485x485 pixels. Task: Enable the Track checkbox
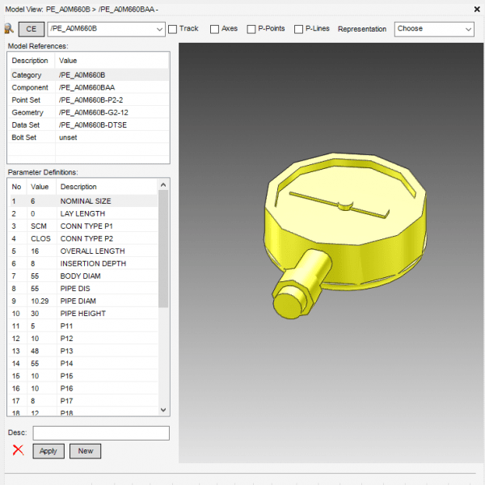173,29
